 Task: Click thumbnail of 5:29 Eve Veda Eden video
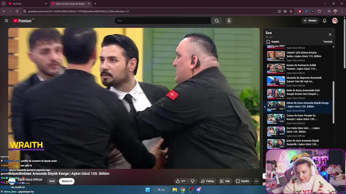click(x=276, y=131)
